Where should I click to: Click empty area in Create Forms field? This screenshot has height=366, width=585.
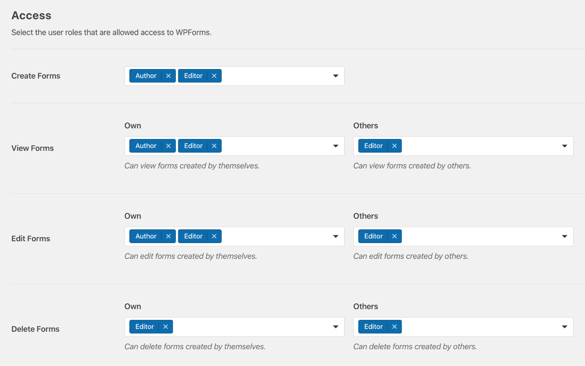(x=274, y=76)
